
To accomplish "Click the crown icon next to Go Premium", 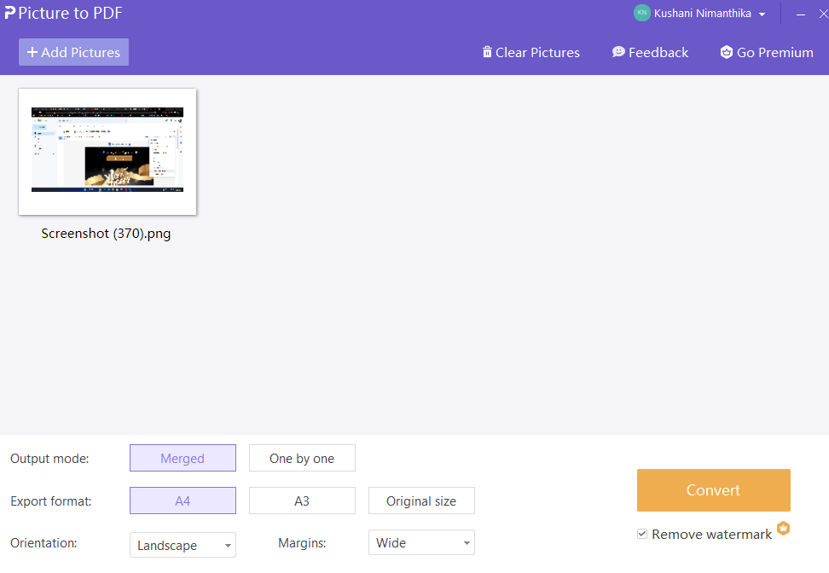I will coord(727,52).
